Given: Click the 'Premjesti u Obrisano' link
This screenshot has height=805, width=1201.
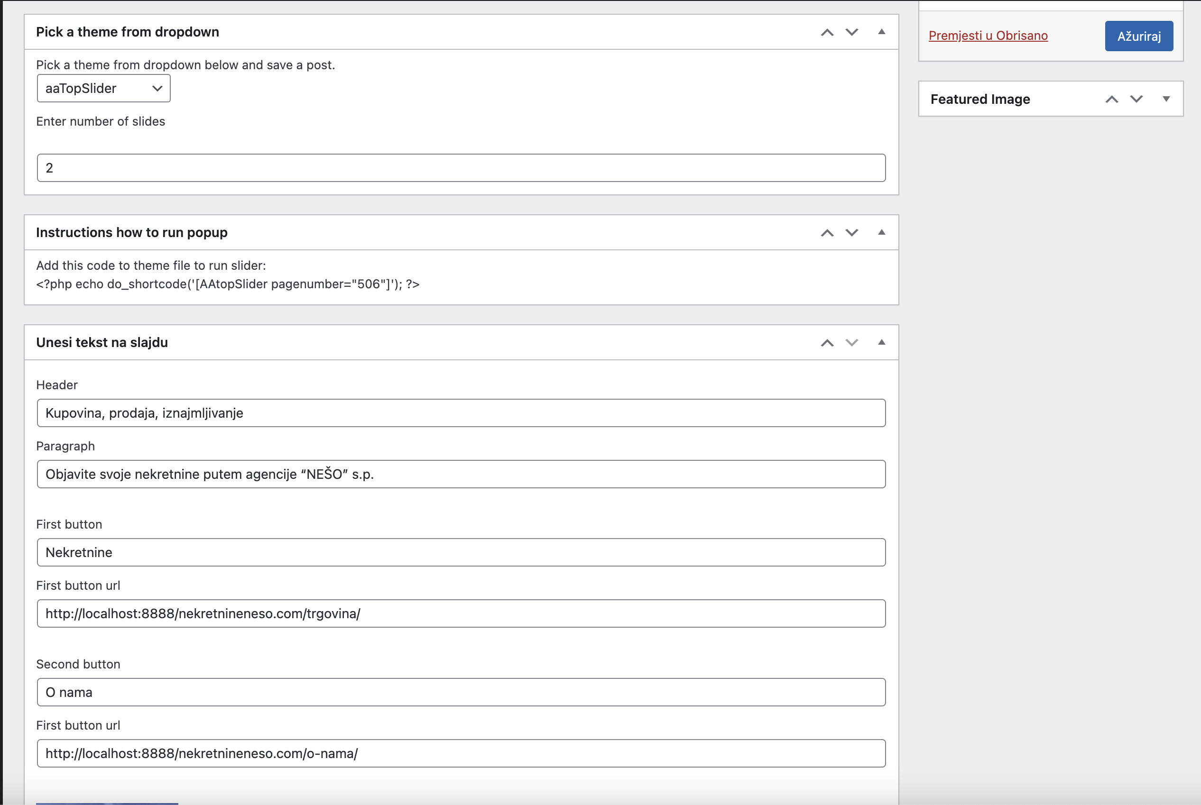Looking at the screenshot, I should point(988,36).
